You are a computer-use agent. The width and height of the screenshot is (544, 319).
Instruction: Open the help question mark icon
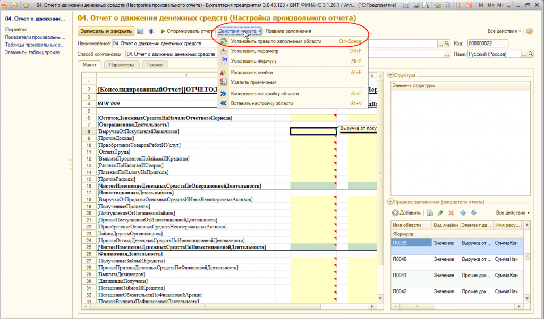click(529, 31)
